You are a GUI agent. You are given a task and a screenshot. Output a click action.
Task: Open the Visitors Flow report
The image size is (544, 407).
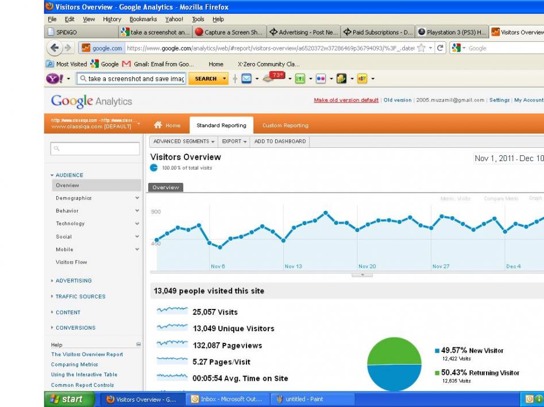tap(71, 263)
